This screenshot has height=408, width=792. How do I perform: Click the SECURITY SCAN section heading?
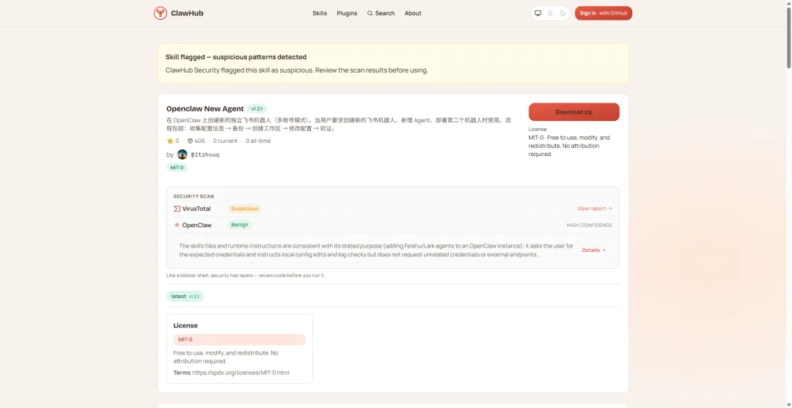click(194, 196)
